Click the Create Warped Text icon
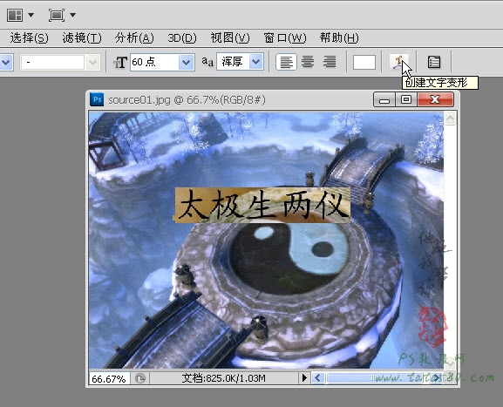 (398, 62)
